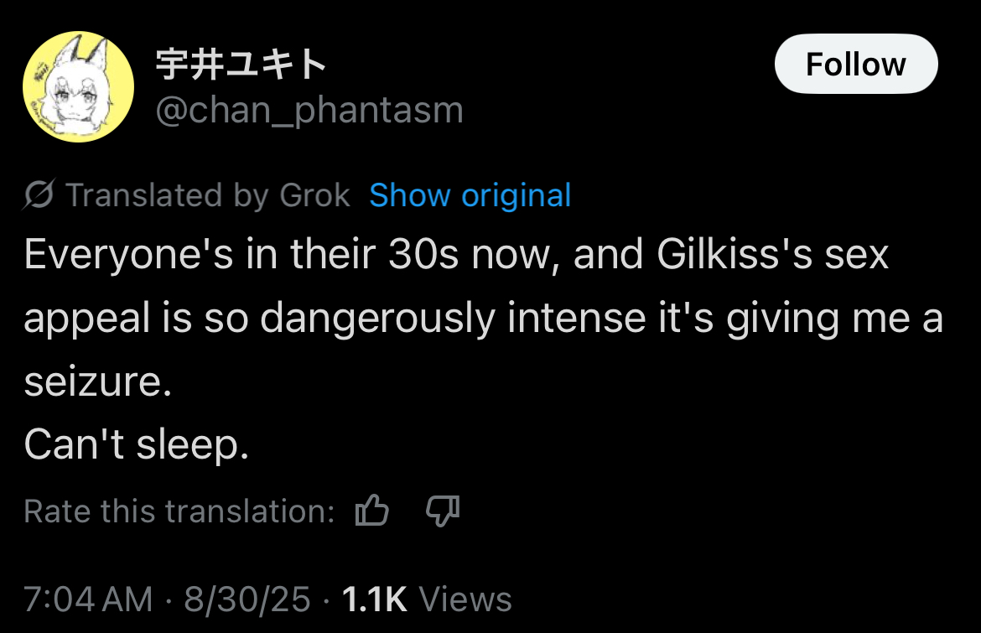Click the 7:04 AM timestamp
The image size is (981, 633).
click(x=88, y=599)
